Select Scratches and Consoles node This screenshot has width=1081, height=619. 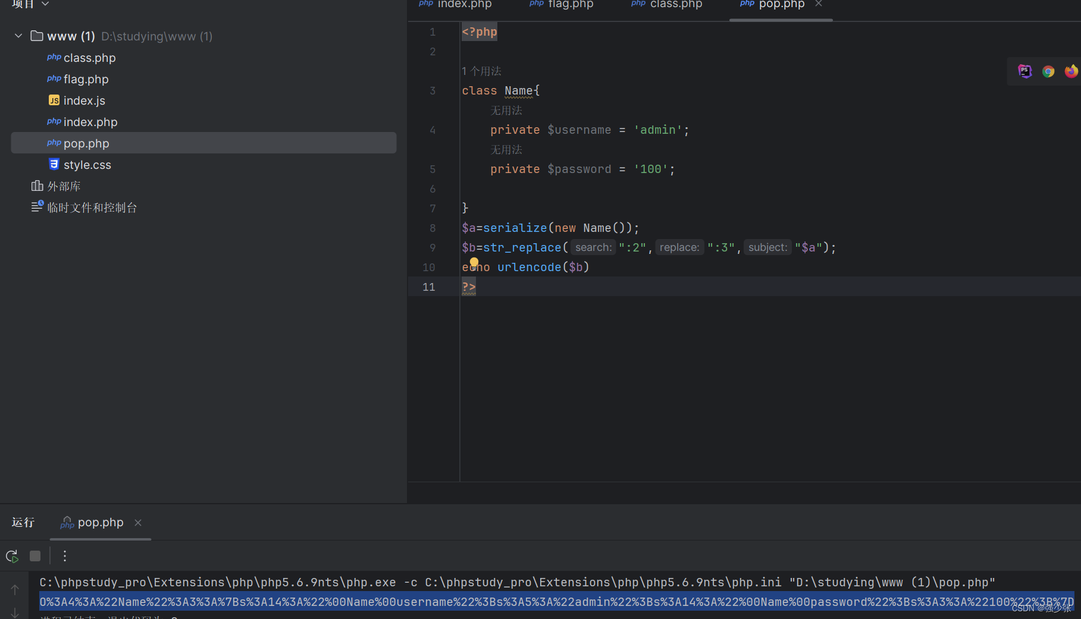(84, 208)
